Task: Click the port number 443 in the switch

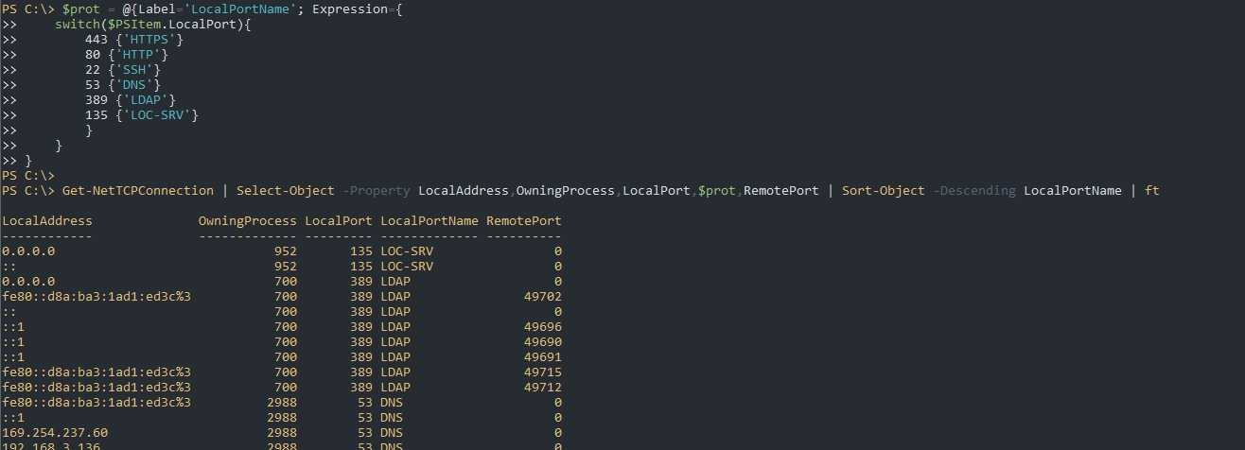Action: [96, 40]
